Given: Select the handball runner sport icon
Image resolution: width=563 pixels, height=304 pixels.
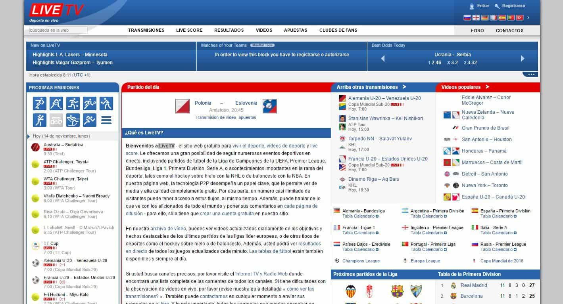Looking at the screenshot, I should tap(90, 120).
